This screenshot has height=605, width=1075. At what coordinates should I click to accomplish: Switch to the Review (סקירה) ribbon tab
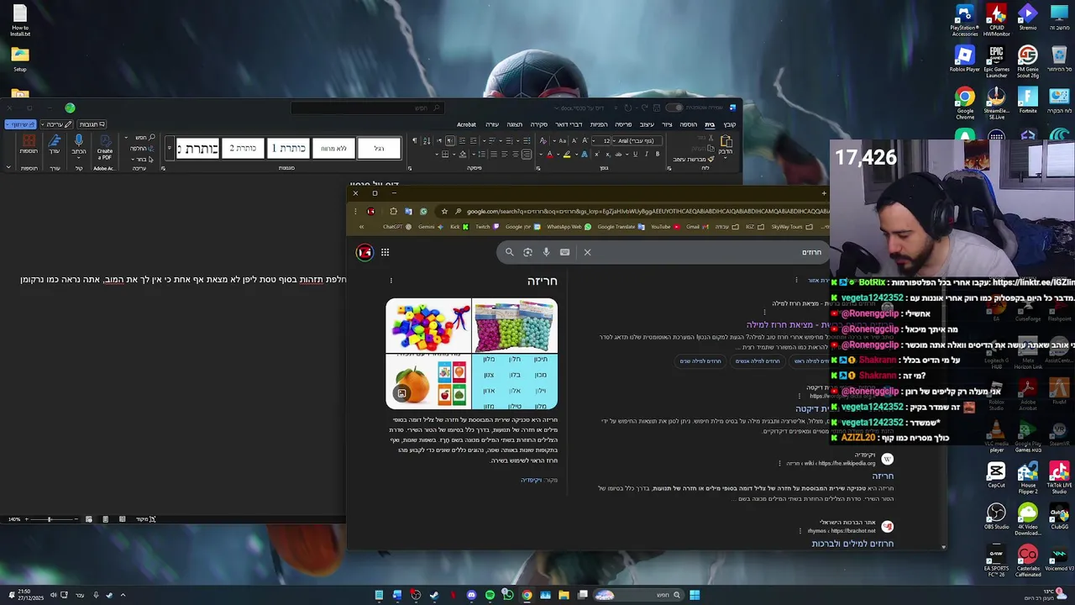coord(539,124)
